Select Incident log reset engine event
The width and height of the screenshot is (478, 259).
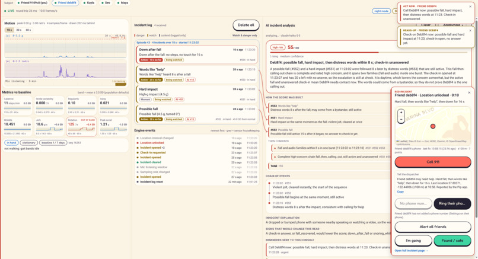[x=197, y=181]
